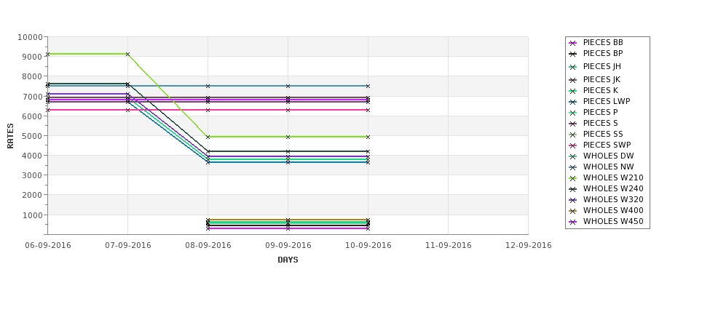
Task: Click the PIECES LWP legend marker
Action: [573, 103]
